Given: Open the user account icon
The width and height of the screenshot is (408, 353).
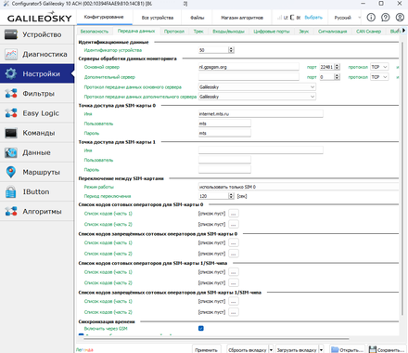Looking at the screenshot, I should coord(400,18).
